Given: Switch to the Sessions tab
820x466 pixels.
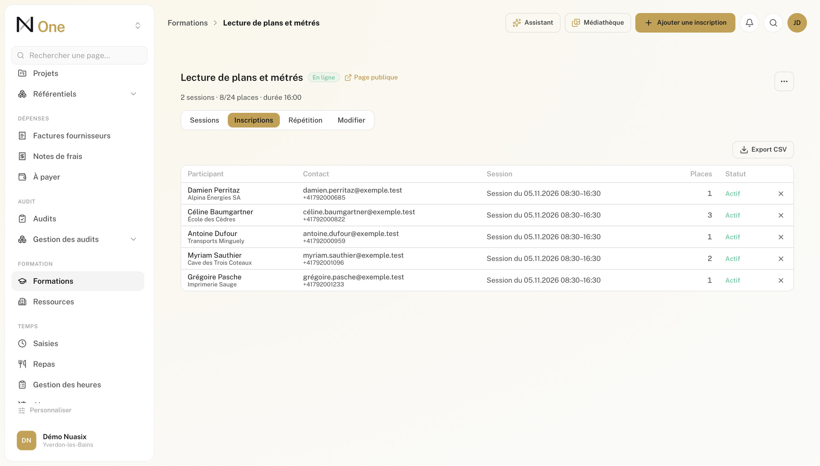Looking at the screenshot, I should (x=204, y=120).
